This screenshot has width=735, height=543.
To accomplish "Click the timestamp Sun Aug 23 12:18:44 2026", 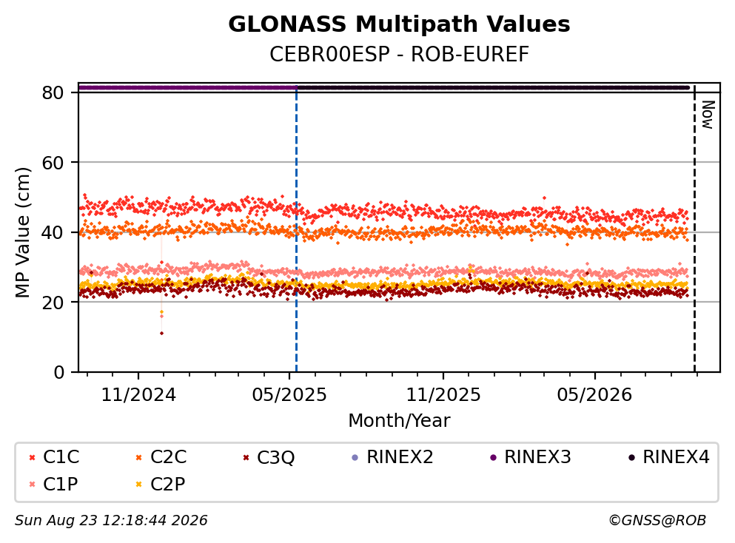I will [111, 521].
